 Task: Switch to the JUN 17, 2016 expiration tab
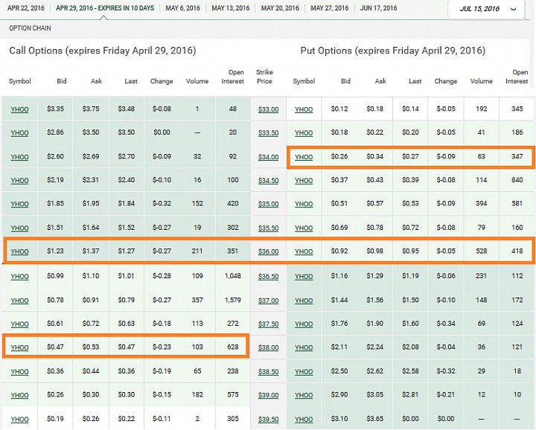click(378, 8)
